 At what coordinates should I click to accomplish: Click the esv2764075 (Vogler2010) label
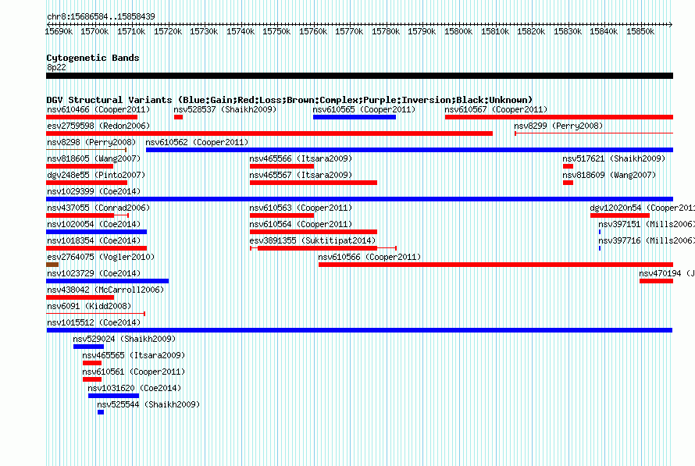click(101, 257)
